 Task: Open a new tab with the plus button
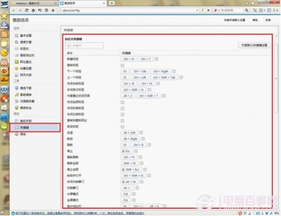point(112,3)
